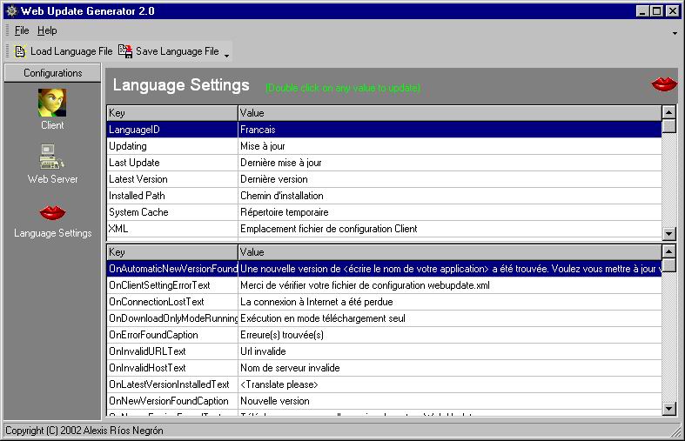Click the scroll down arrow of the lower table
Viewport: 685px width, 441px height.
click(x=668, y=408)
